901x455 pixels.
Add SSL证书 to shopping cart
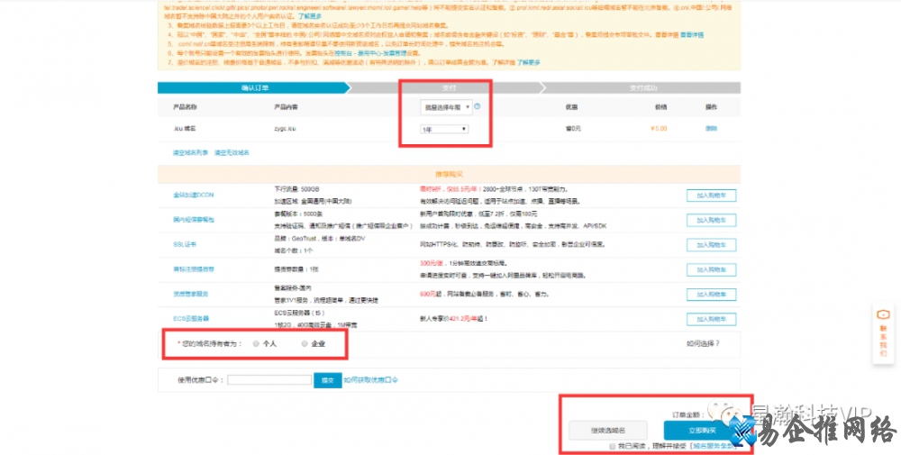712,244
